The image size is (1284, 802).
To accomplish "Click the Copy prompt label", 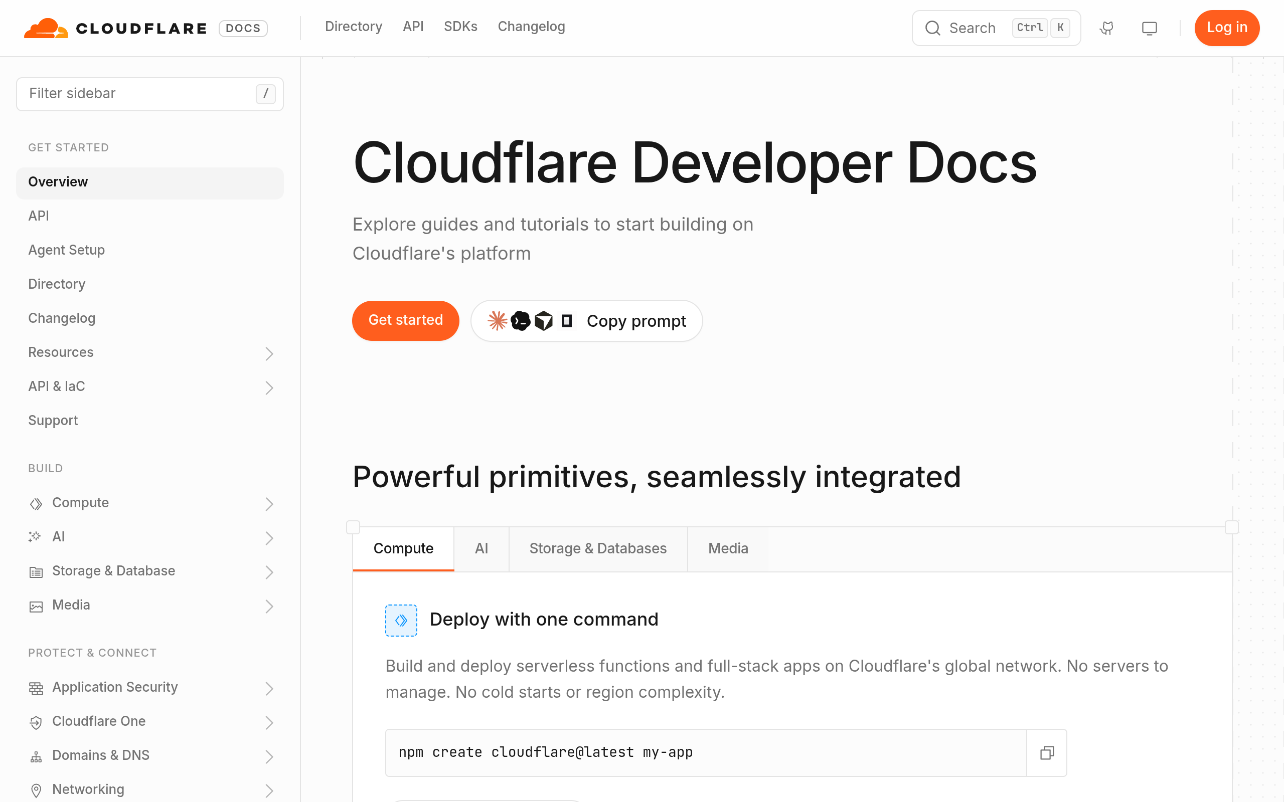I will [636, 321].
